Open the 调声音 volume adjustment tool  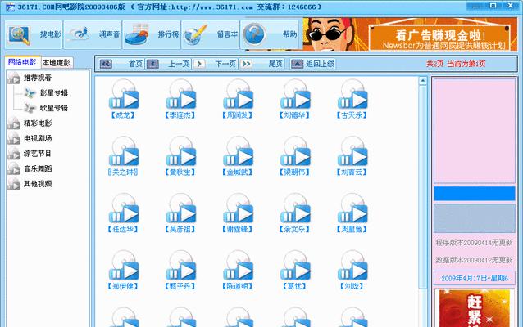[x=93, y=34]
